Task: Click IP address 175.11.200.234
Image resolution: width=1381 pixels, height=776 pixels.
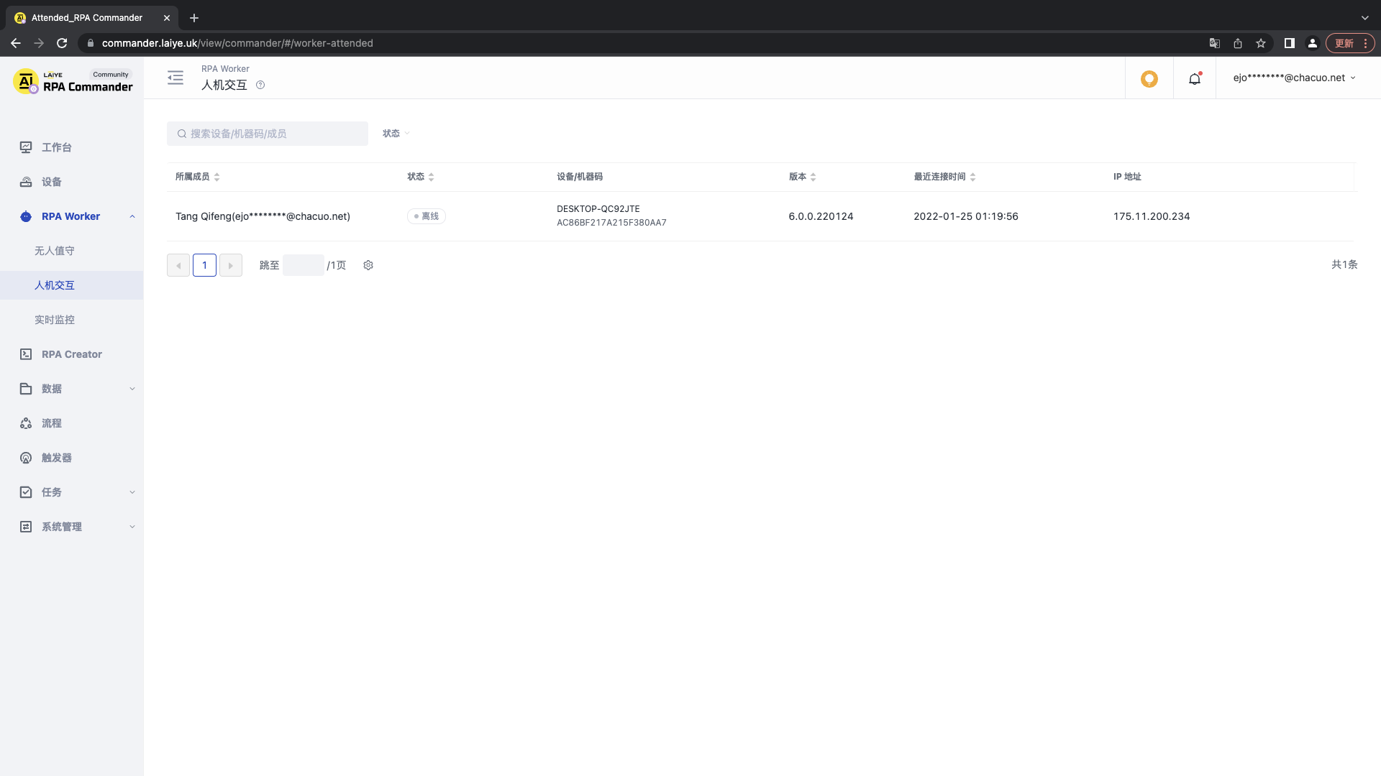Action: click(1152, 216)
